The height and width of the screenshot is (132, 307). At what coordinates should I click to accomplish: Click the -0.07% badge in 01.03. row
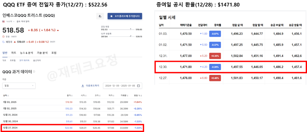[x=215, y=34]
